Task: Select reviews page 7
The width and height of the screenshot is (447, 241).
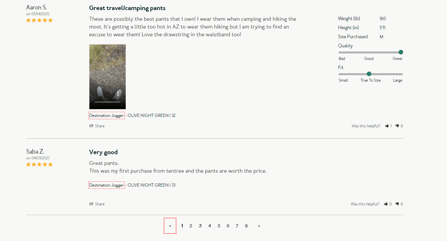Action: click(x=237, y=226)
